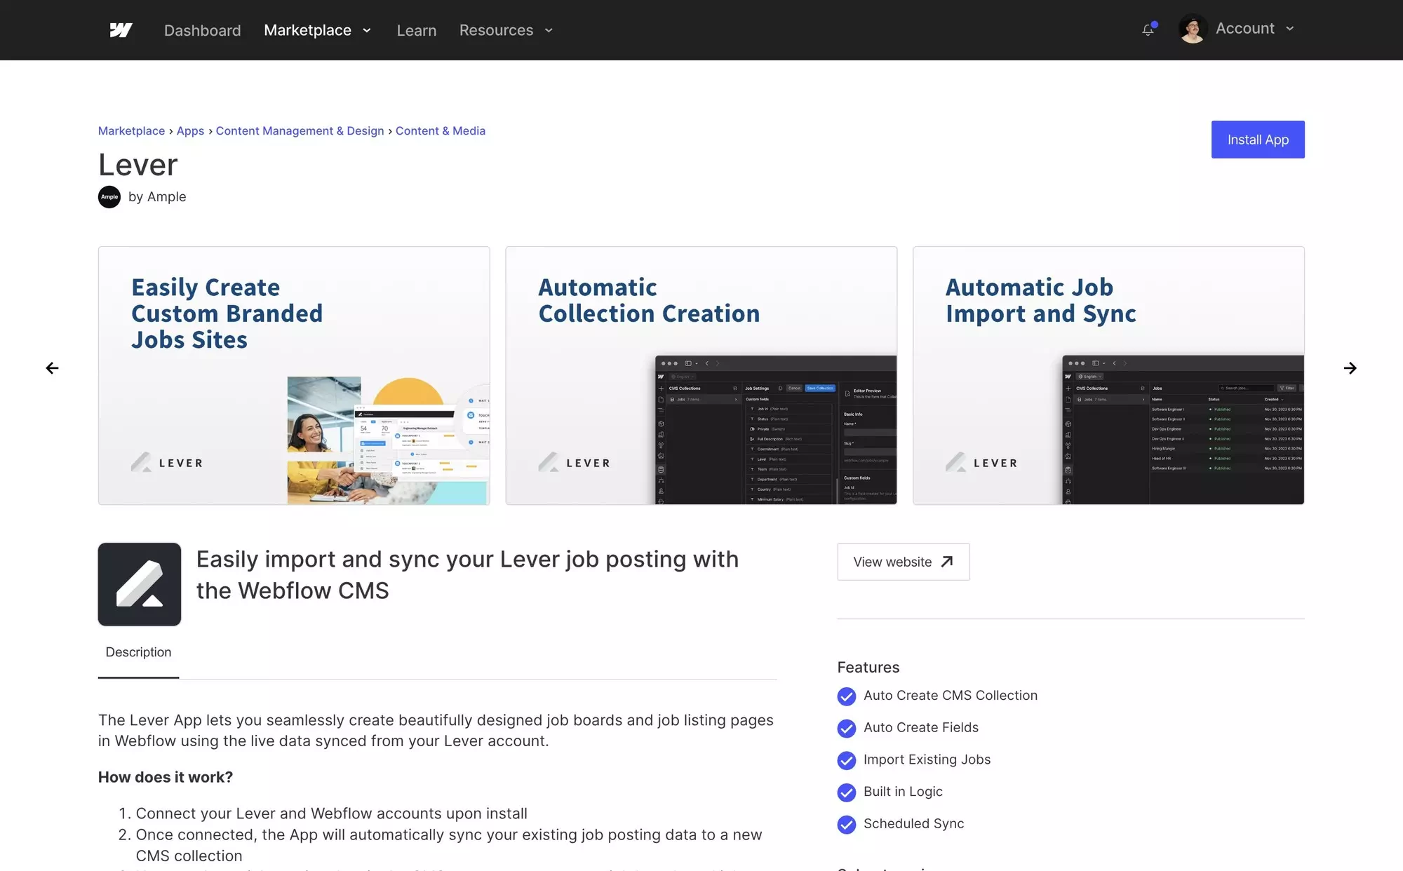
Task: Click the Lever app icon tile
Action: (140, 584)
